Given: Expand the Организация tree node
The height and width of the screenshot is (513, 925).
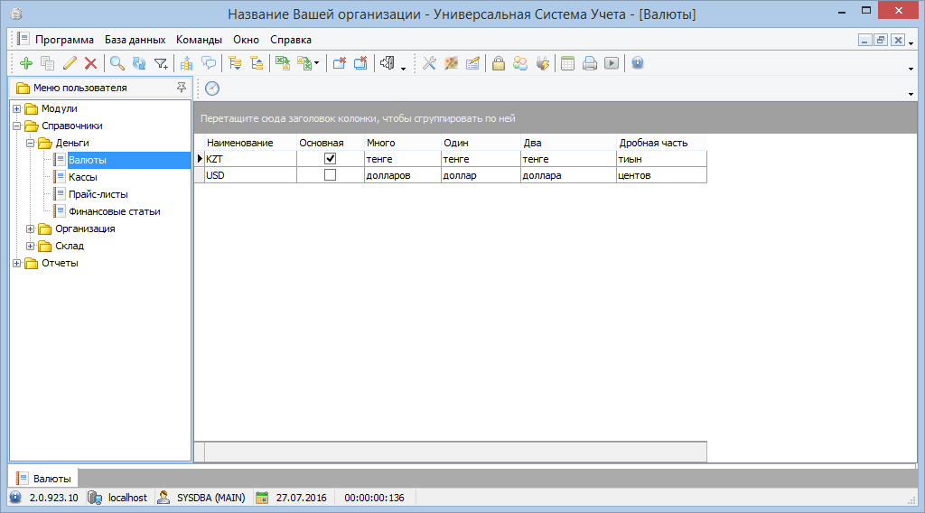Looking at the screenshot, I should (31, 229).
